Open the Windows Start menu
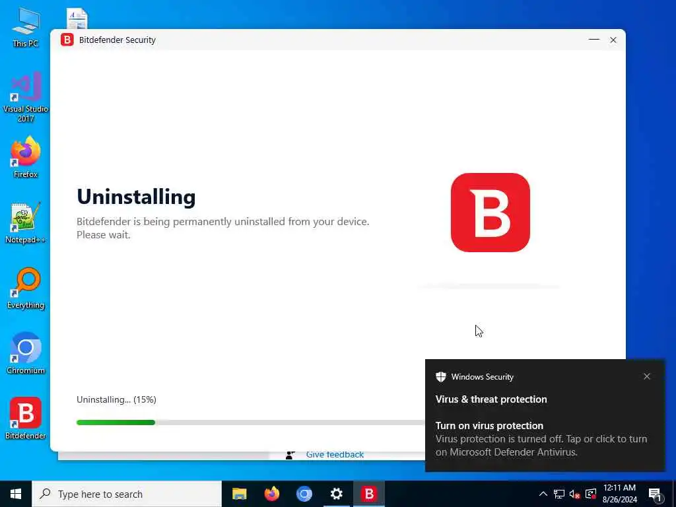This screenshot has height=507, width=676. pos(16,494)
